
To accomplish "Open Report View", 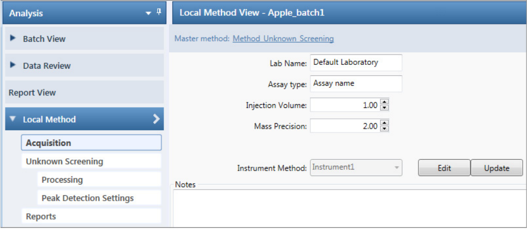I will (32, 93).
